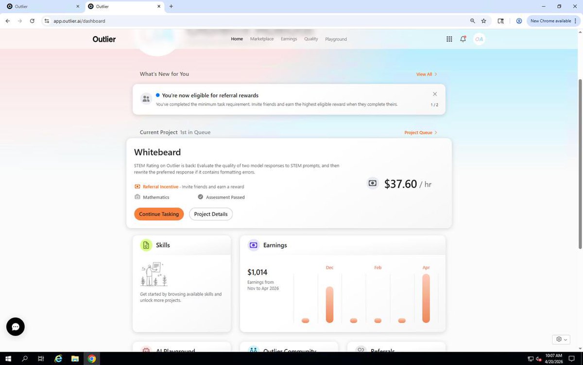Click the $37.60 / hr rate

(408, 184)
